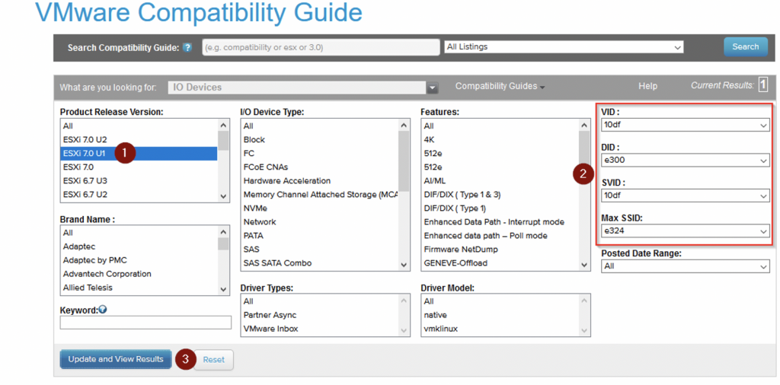
Task: Select SAS SATA Combo device type
Action: [x=319, y=263]
